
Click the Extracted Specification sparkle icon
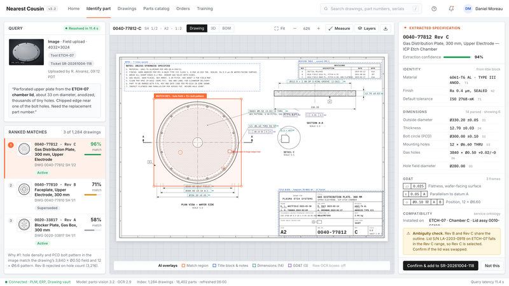405,28
